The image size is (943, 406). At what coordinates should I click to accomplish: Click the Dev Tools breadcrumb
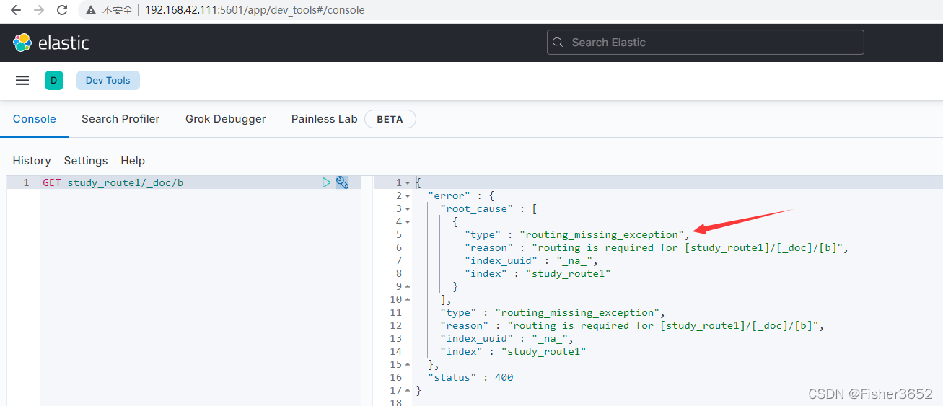[x=108, y=80]
